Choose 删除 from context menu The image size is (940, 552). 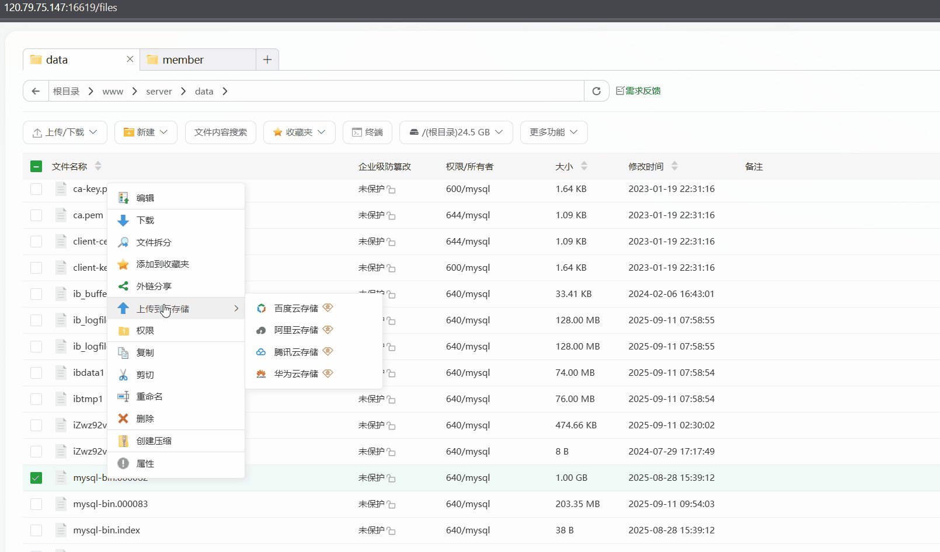(176, 418)
